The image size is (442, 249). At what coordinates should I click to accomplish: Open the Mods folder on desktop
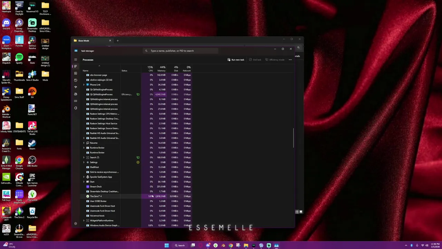[x=45, y=75]
